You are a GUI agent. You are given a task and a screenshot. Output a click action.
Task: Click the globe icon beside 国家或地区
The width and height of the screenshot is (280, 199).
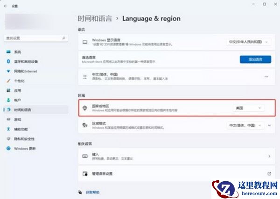(85, 108)
